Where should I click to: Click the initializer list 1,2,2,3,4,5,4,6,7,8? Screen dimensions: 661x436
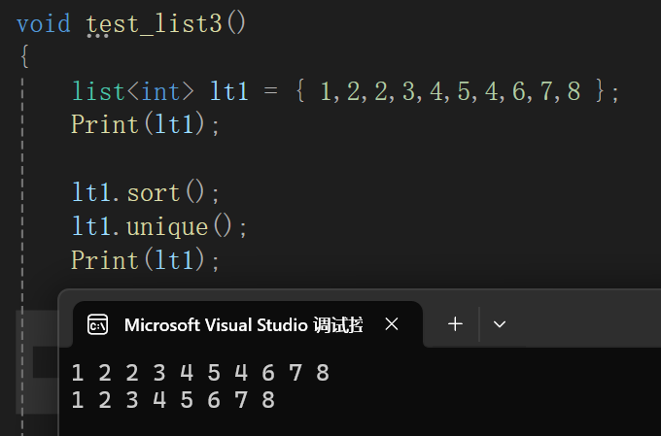click(450, 91)
